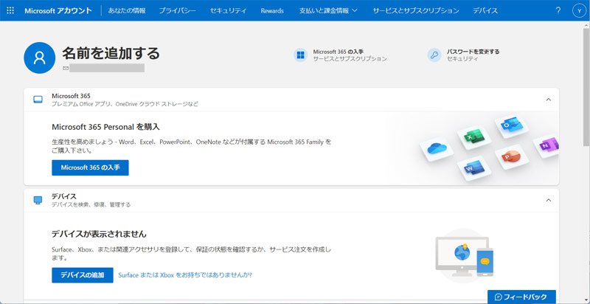Viewport: 590px width, 304px height.
Task: Click the large blue profile picture icon
Action: coord(40,58)
